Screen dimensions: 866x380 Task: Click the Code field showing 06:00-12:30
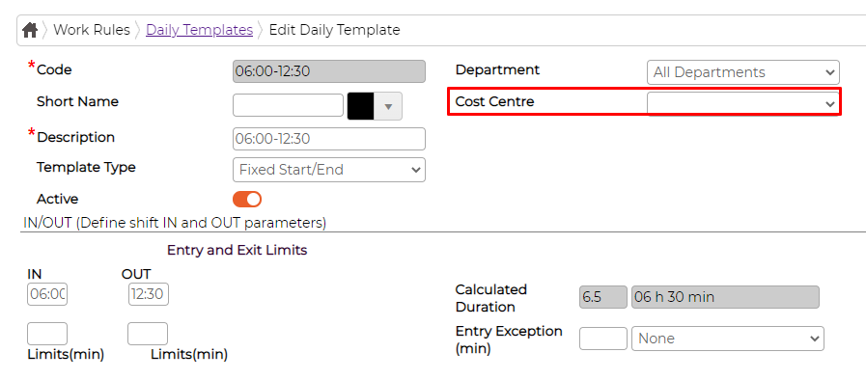pyautogui.click(x=329, y=71)
